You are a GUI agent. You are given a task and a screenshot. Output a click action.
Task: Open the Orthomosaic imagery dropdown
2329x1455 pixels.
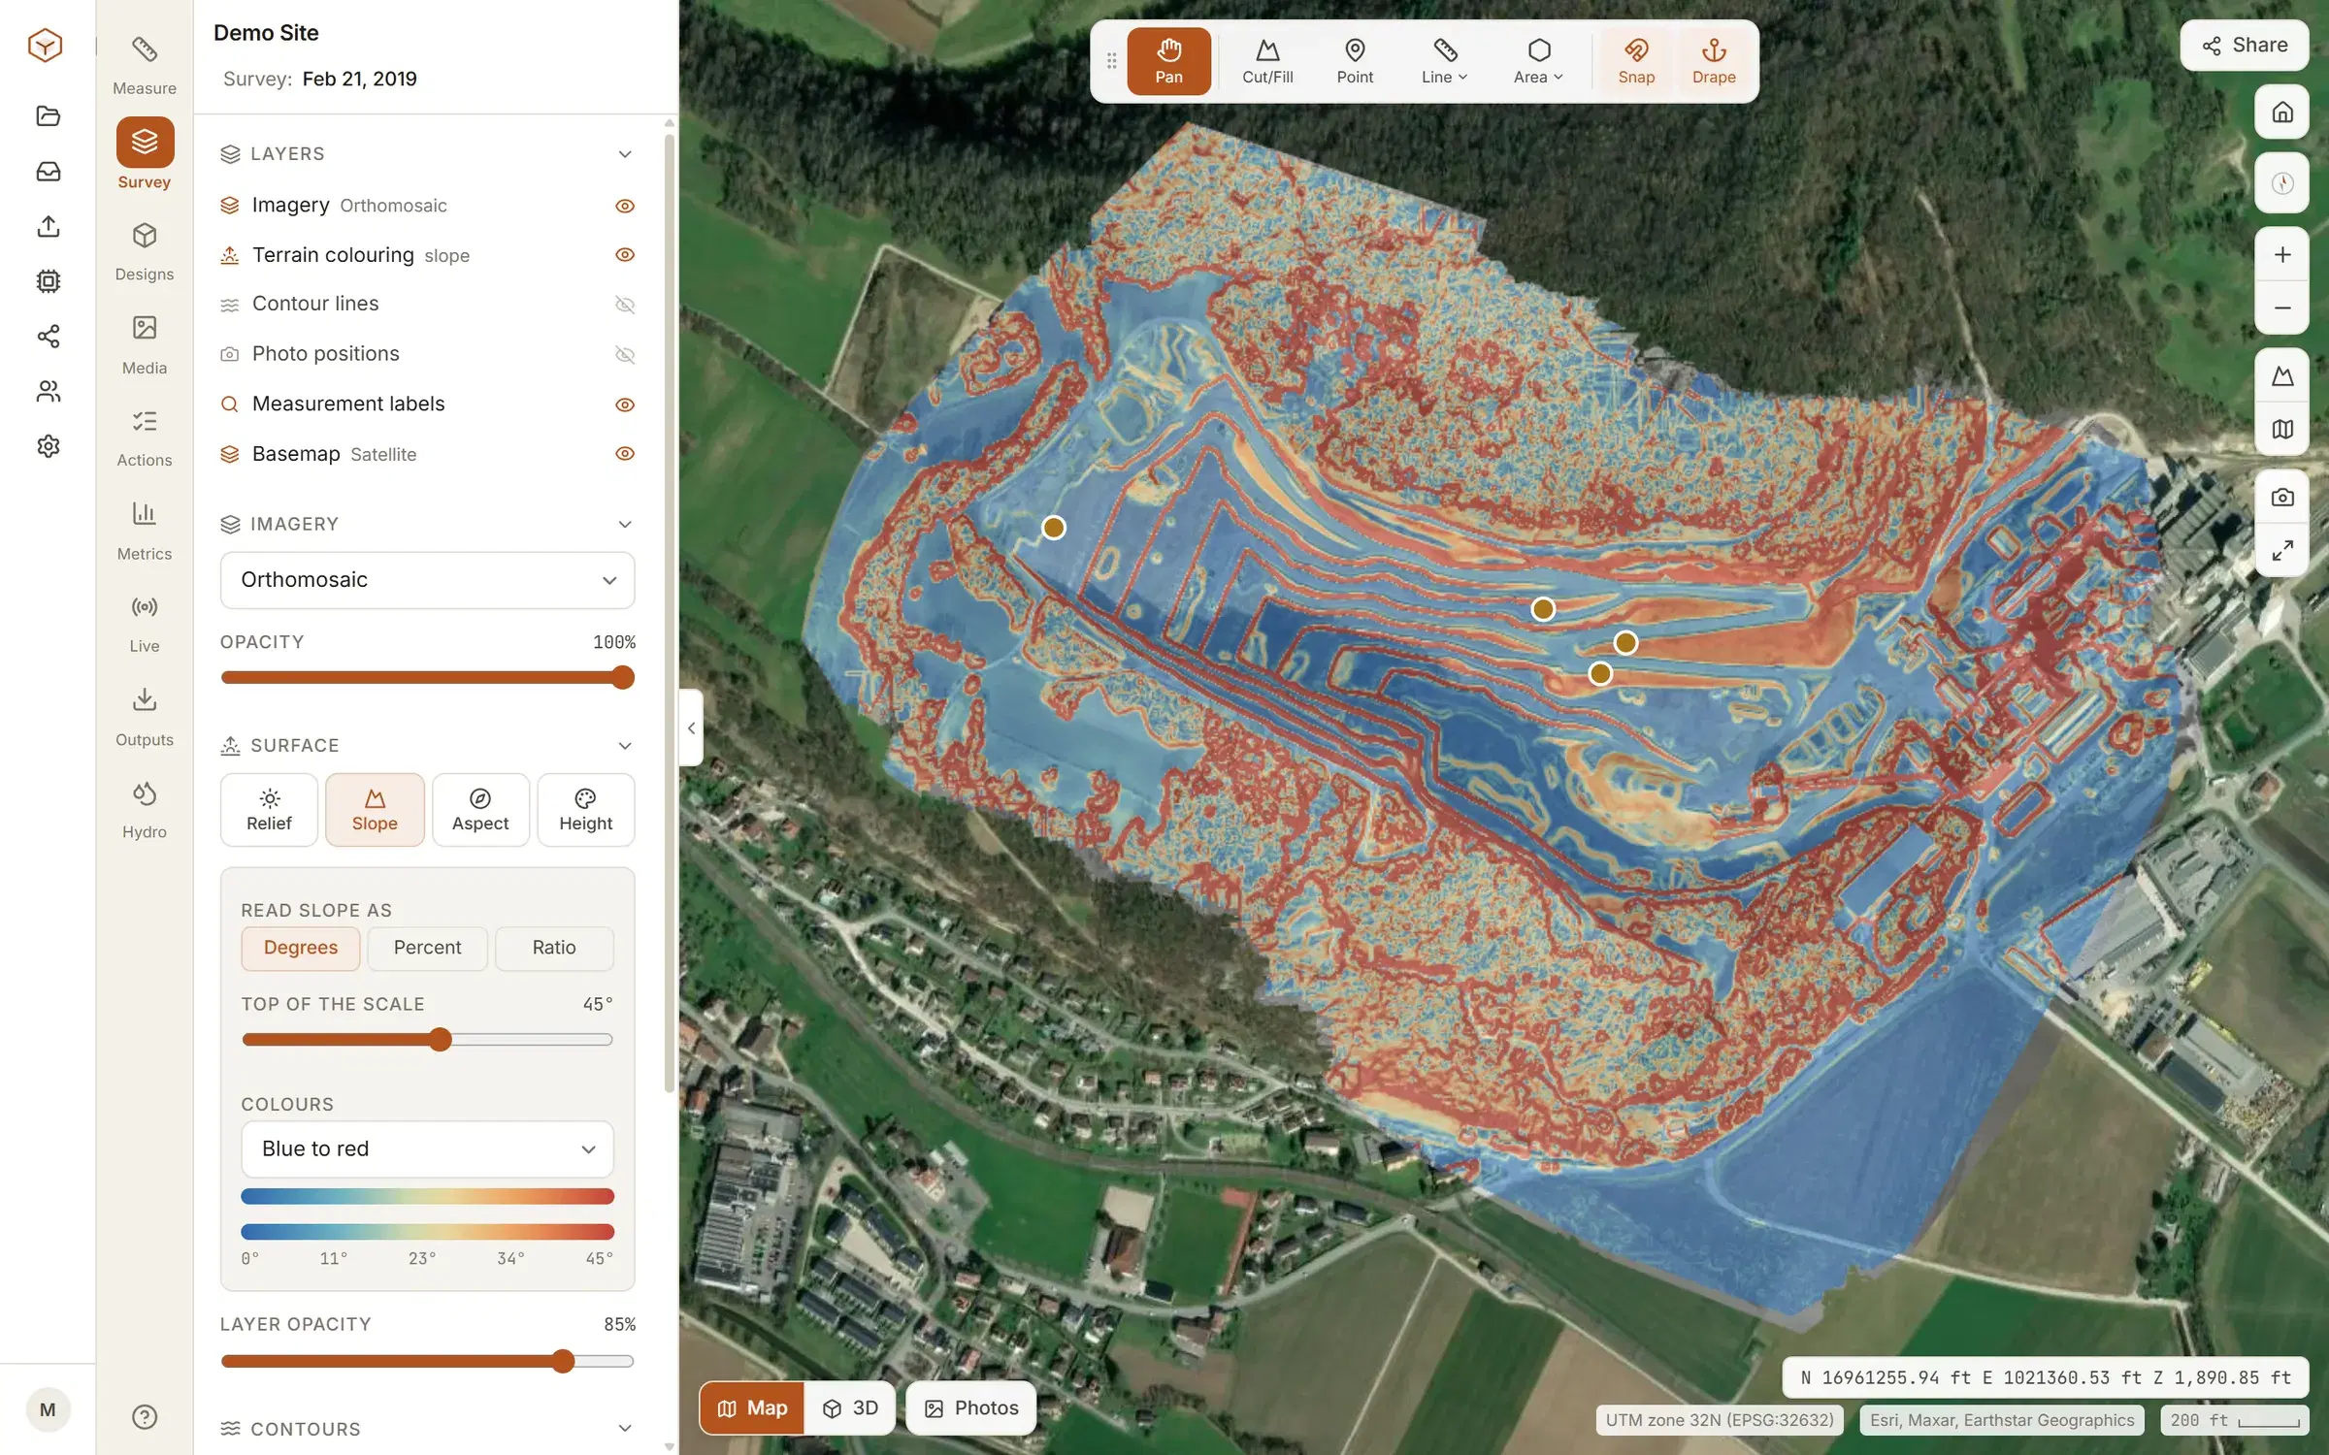427,580
